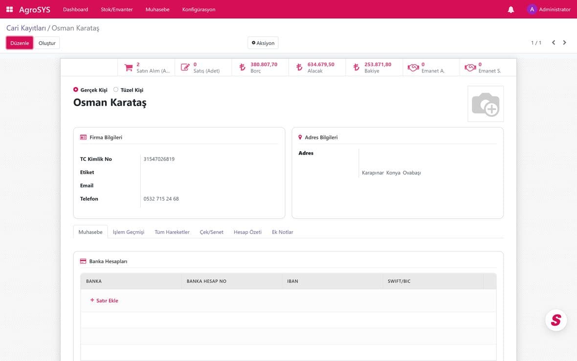
Task: Click the phone number 0532 715 24 68
Action: click(161, 199)
